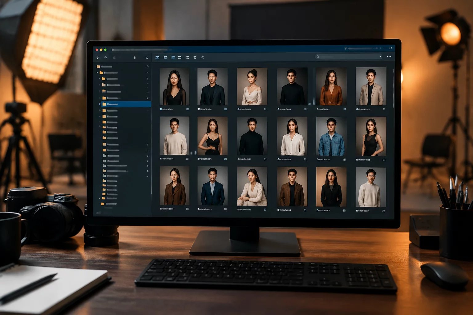
Task: Open the three-dot more options menu
Action: tap(389, 57)
